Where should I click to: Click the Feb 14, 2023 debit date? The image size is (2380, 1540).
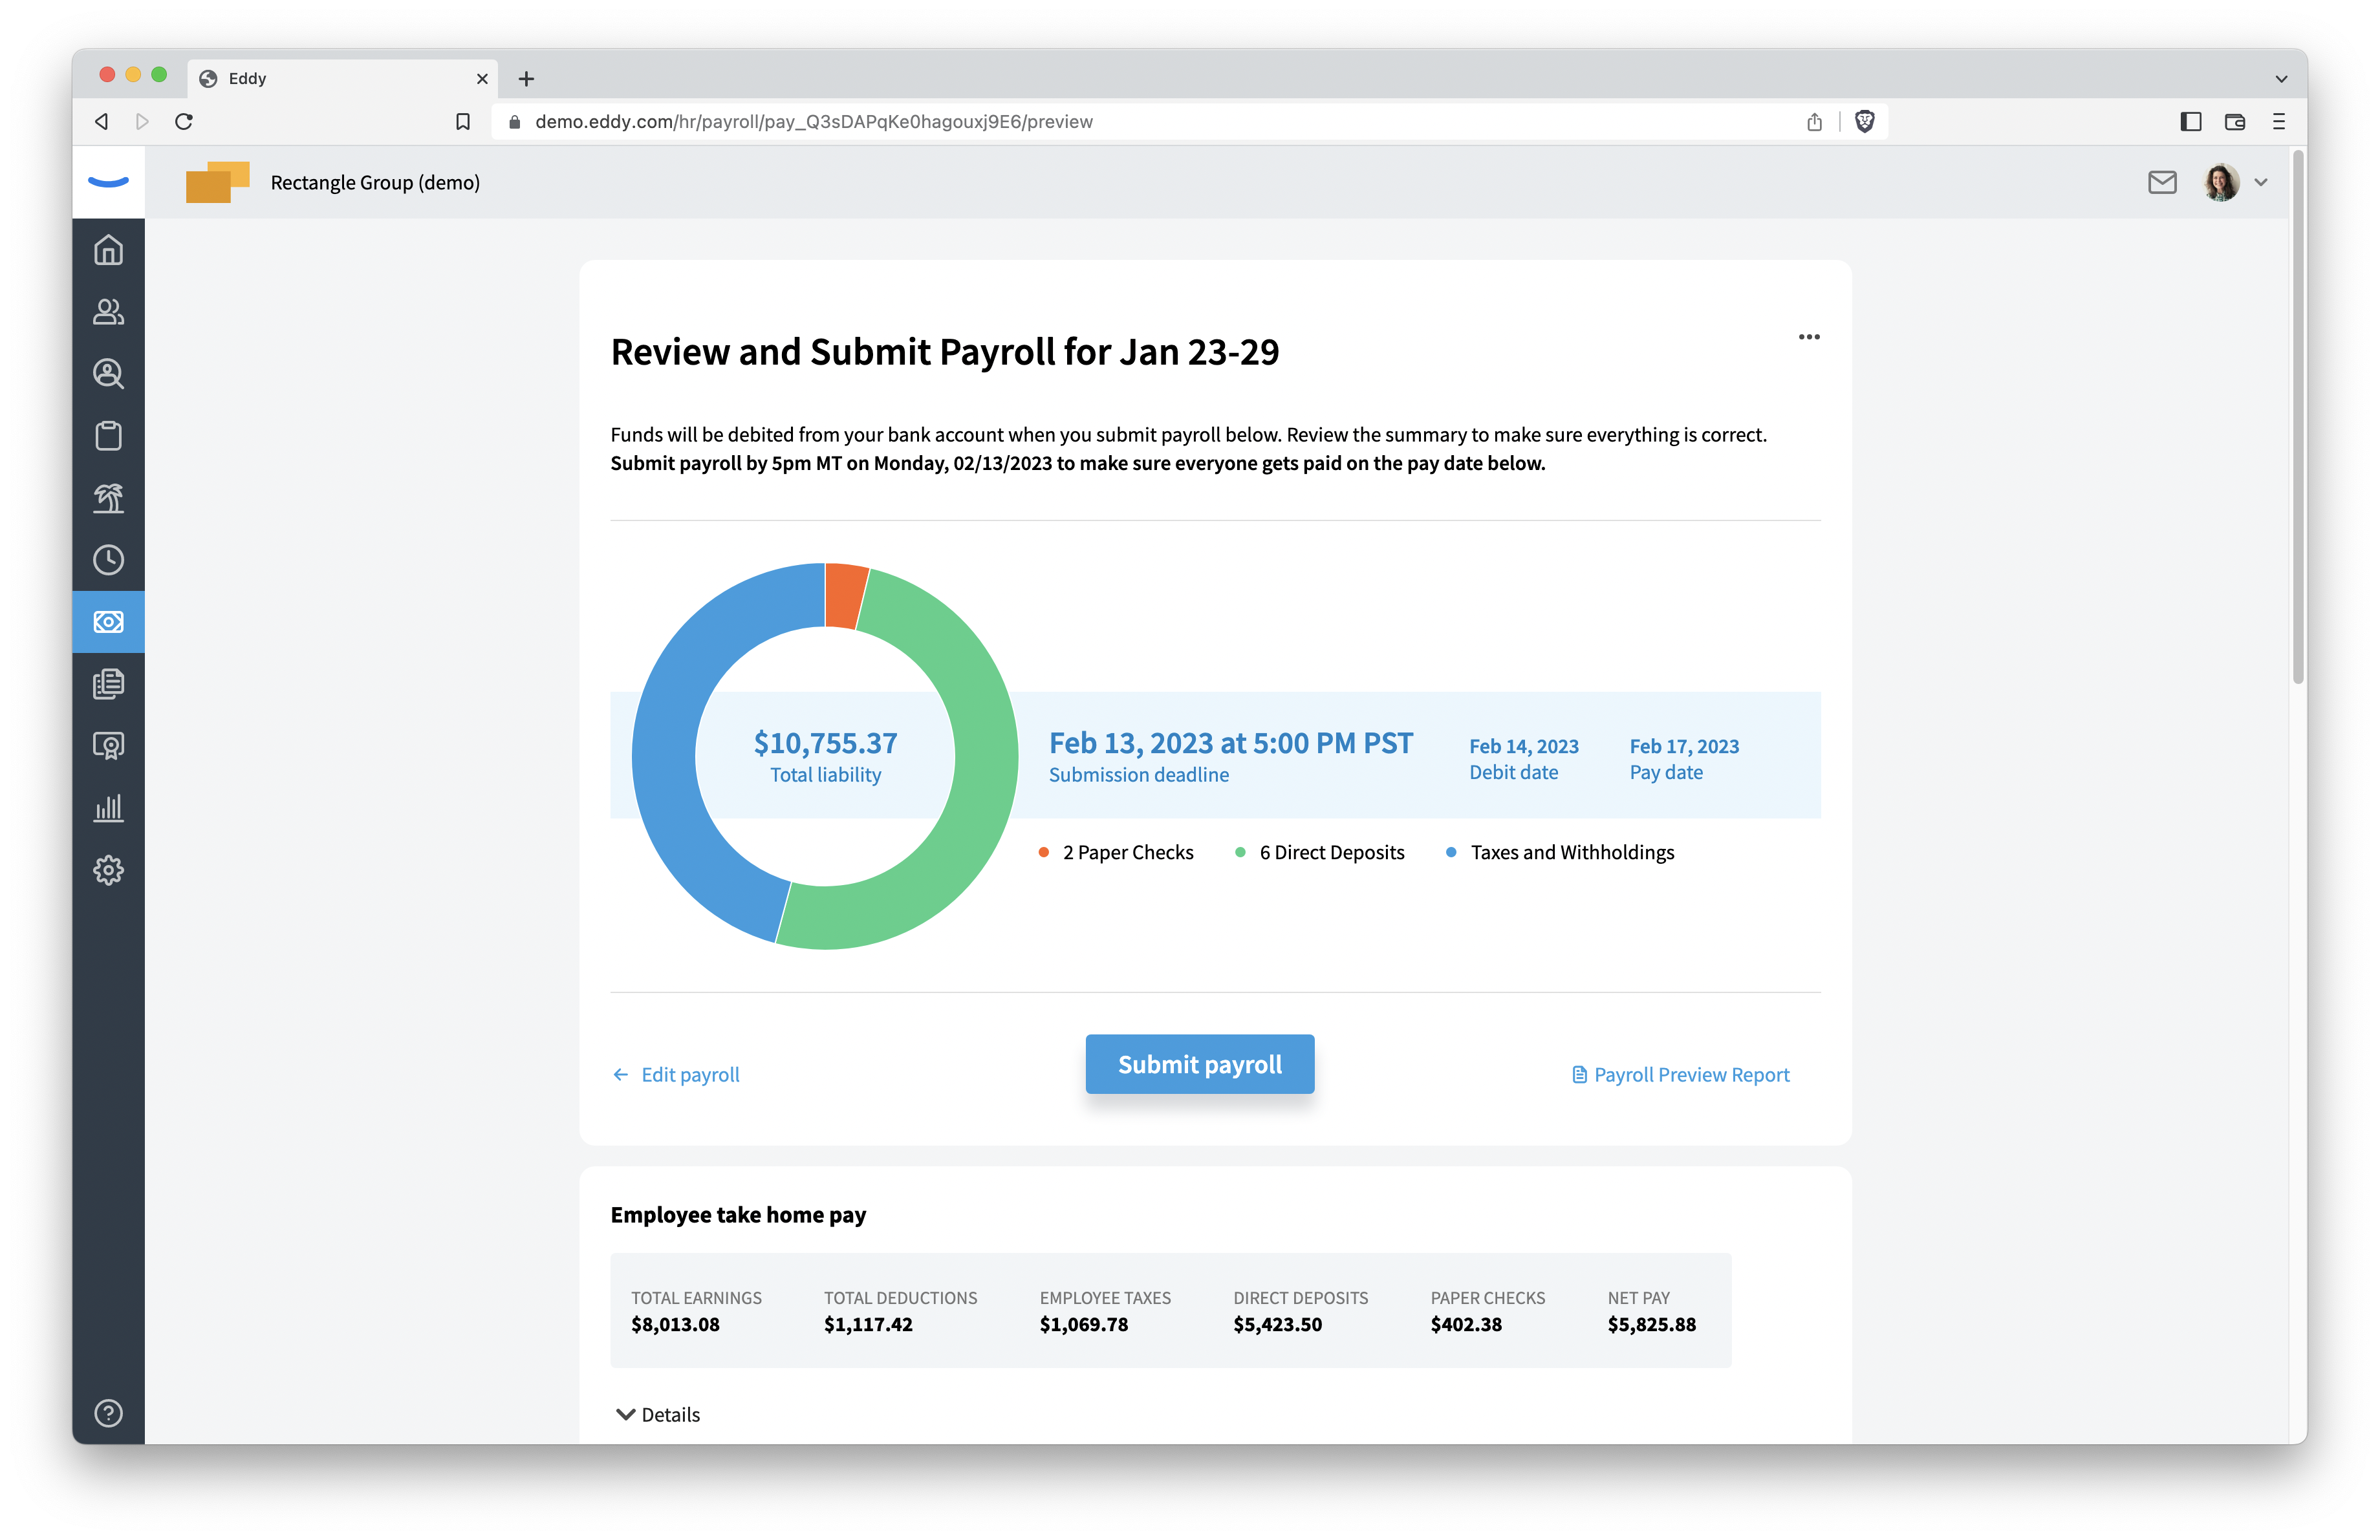click(1523, 747)
